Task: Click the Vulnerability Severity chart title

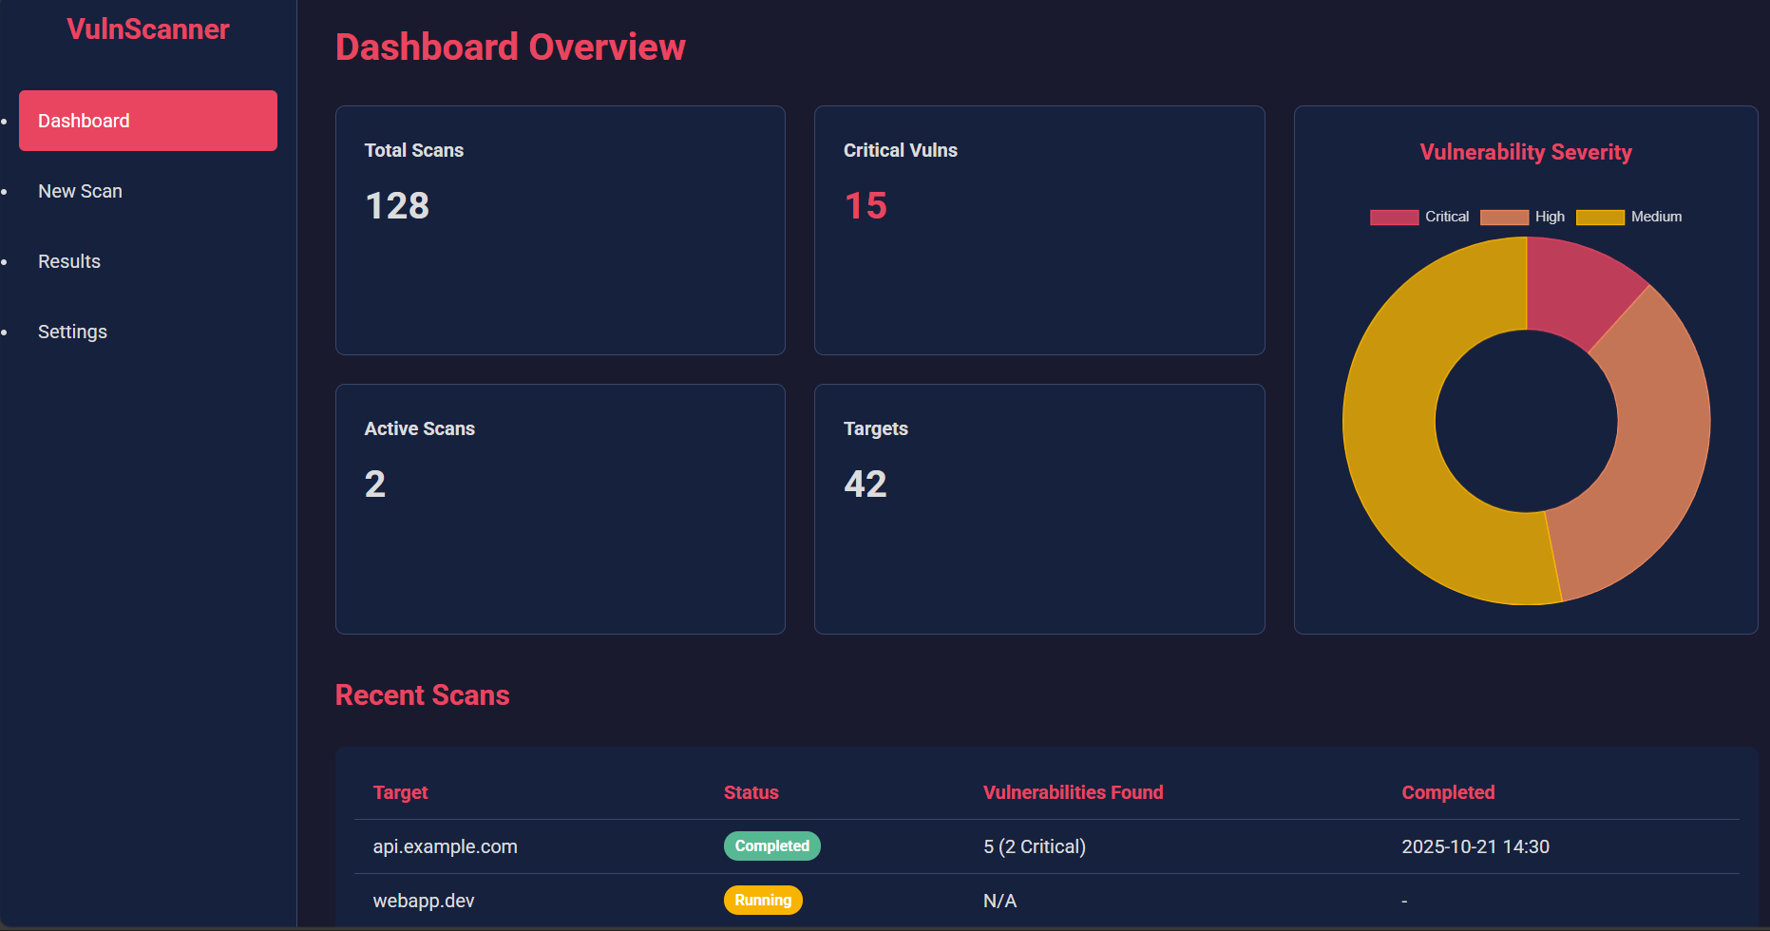Action: (x=1526, y=152)
